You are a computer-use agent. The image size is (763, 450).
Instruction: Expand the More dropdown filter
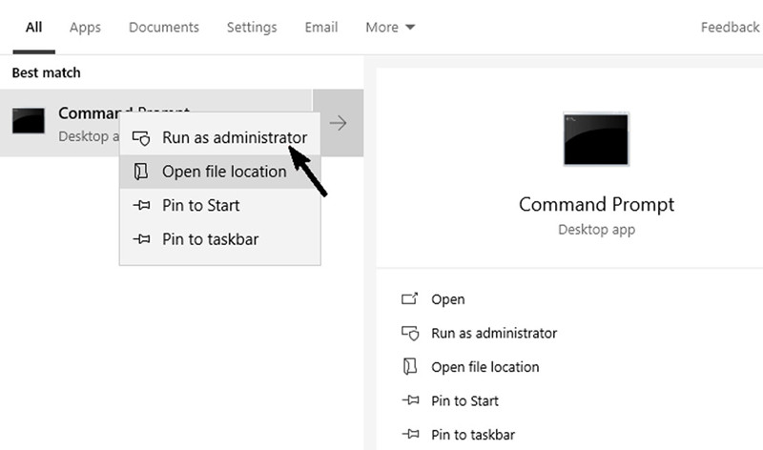[390, 28]
